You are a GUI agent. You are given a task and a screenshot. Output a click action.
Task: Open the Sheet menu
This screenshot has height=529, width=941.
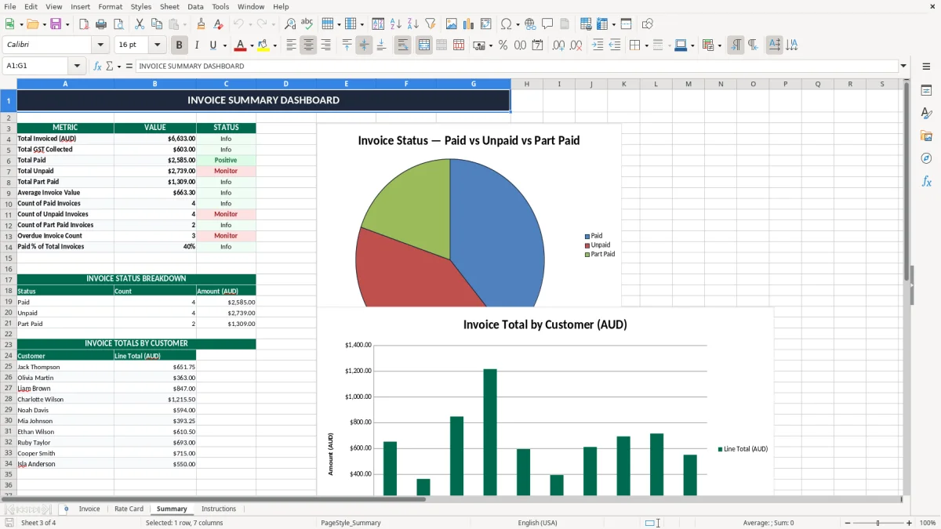[169, 6]
